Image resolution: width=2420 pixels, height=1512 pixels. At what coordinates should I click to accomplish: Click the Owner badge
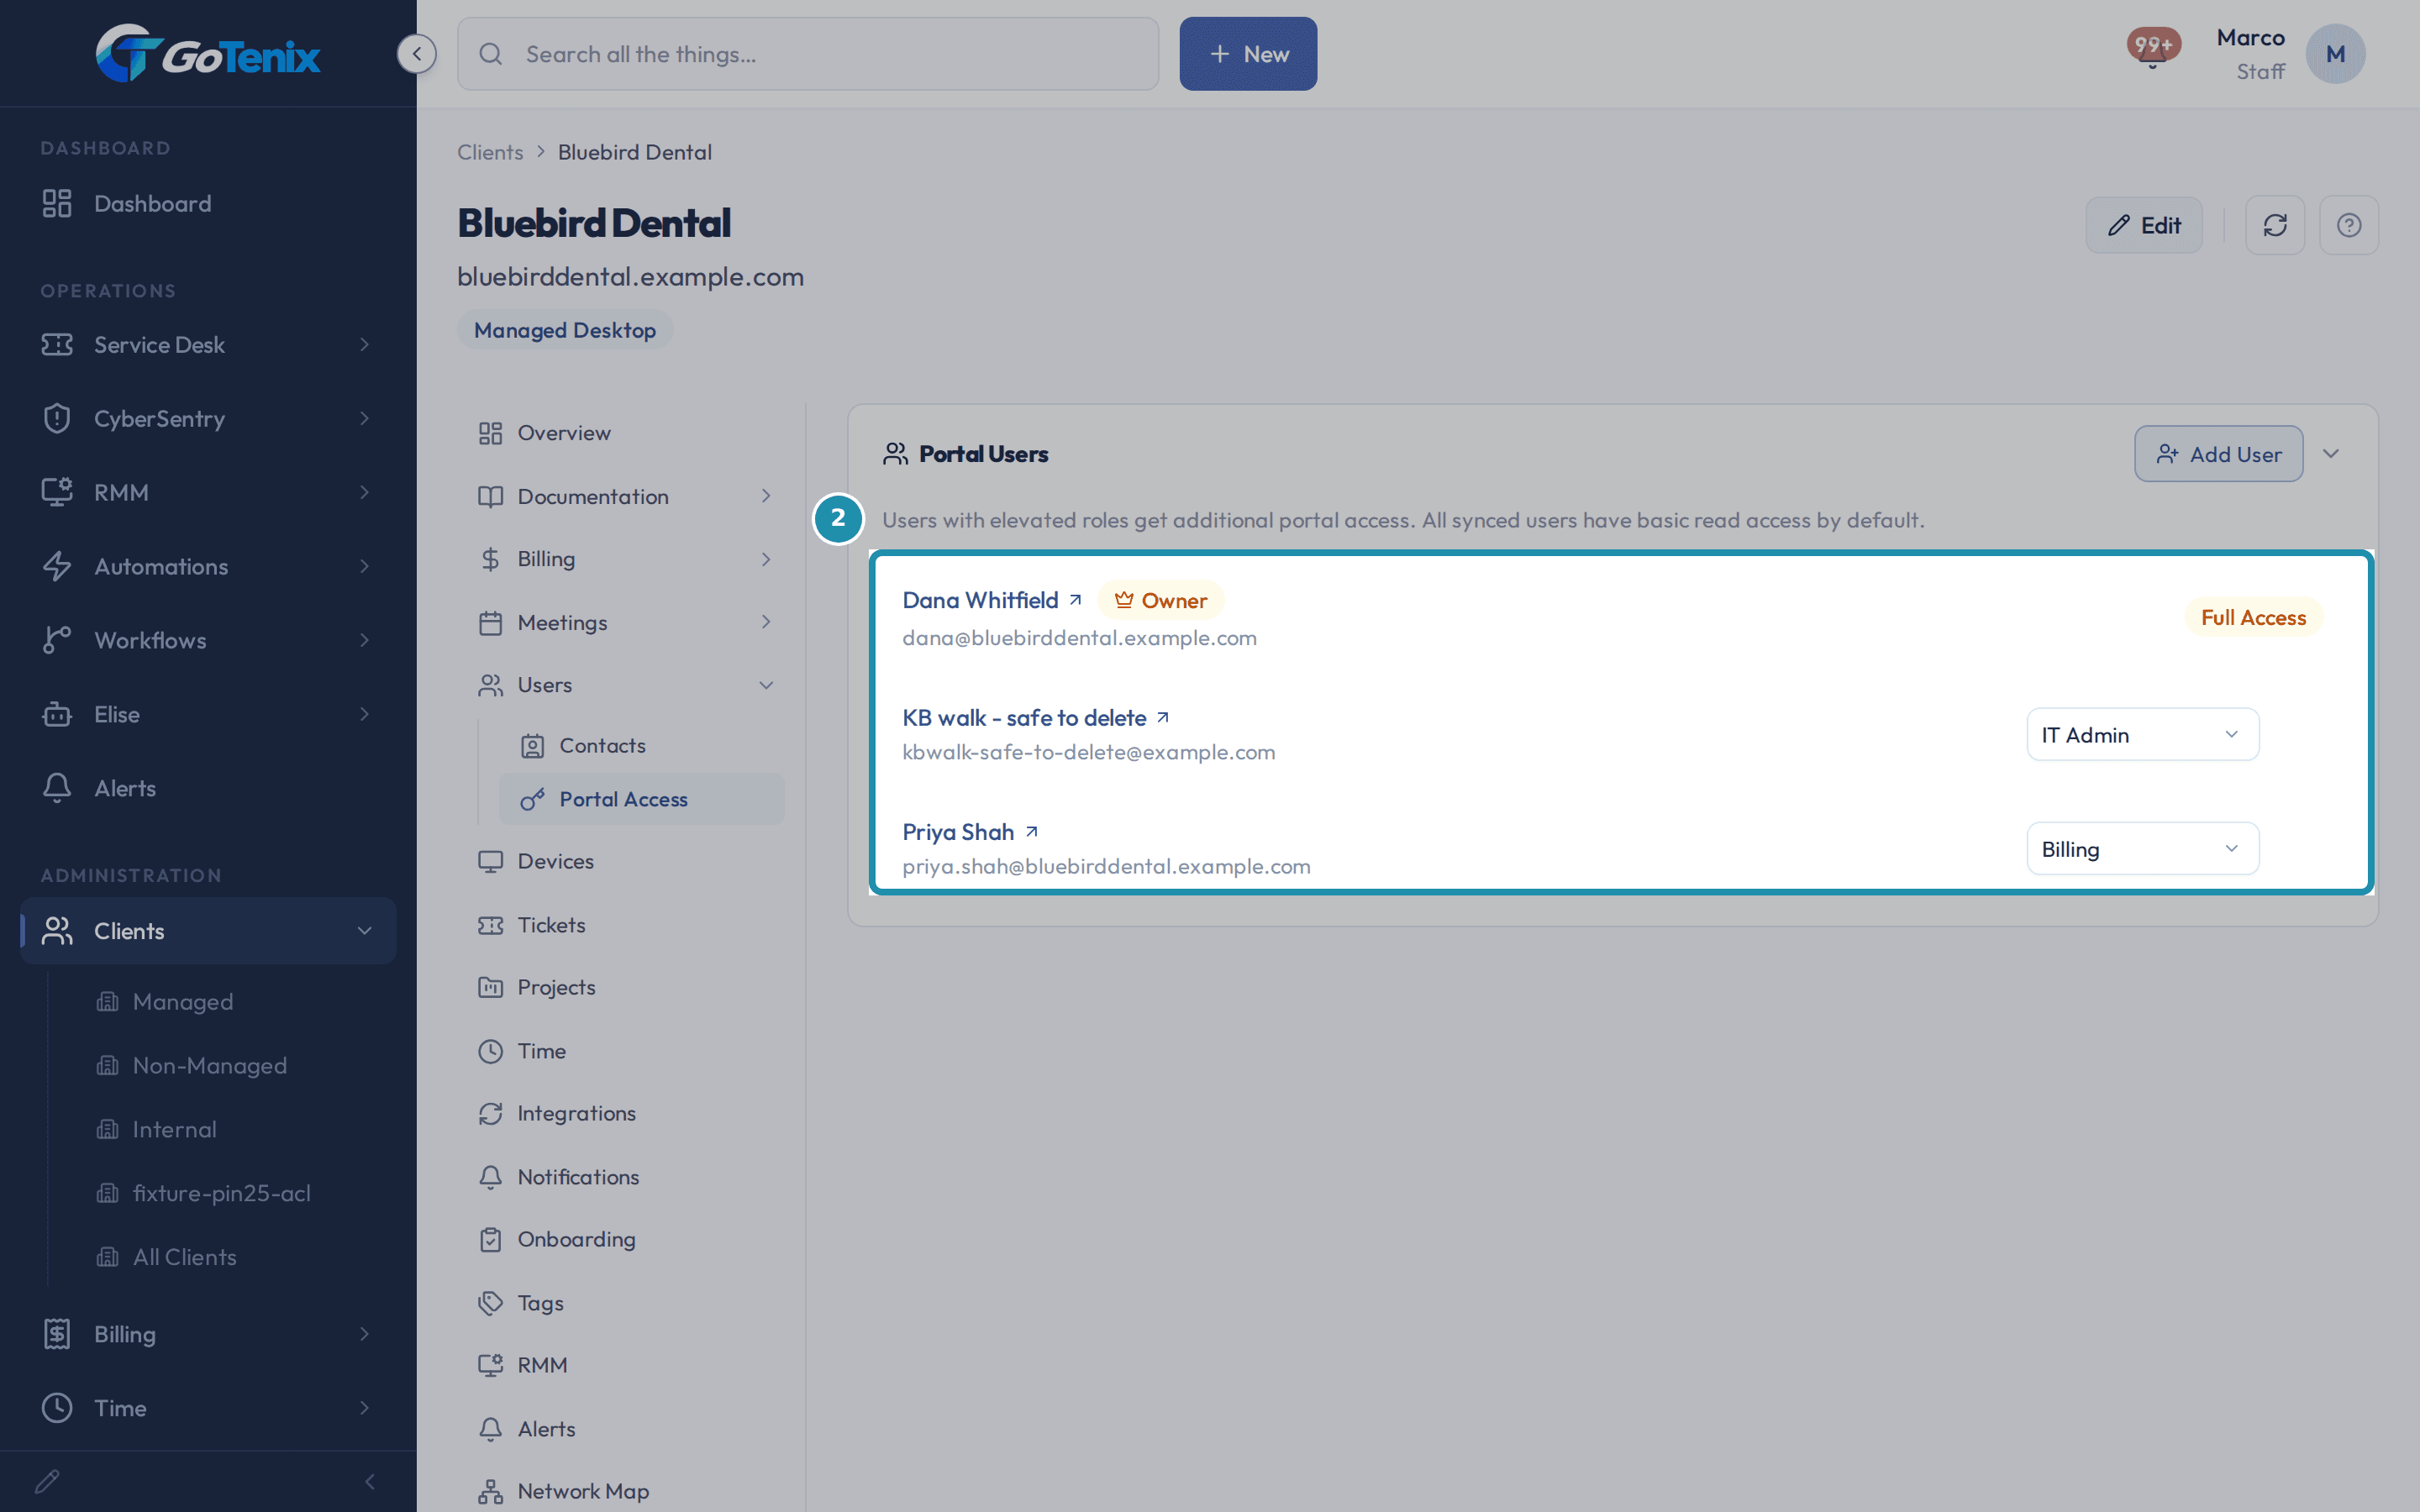[1160, 600]
